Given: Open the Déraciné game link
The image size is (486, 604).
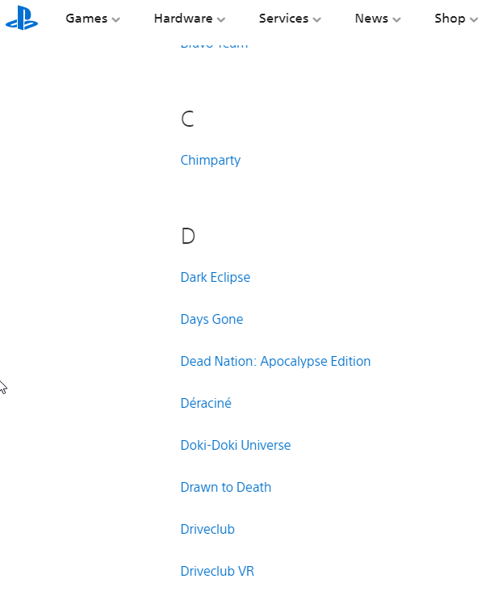Looking at the screenshot, I should 206,403.
